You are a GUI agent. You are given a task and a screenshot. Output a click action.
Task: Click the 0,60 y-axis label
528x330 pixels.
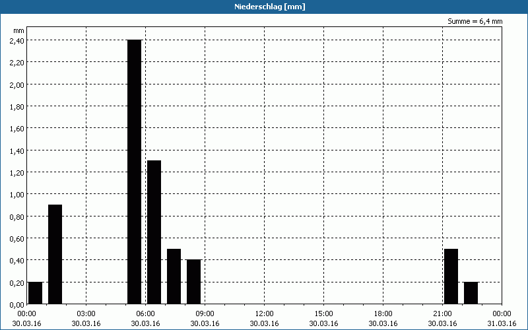tap(17, 238)
